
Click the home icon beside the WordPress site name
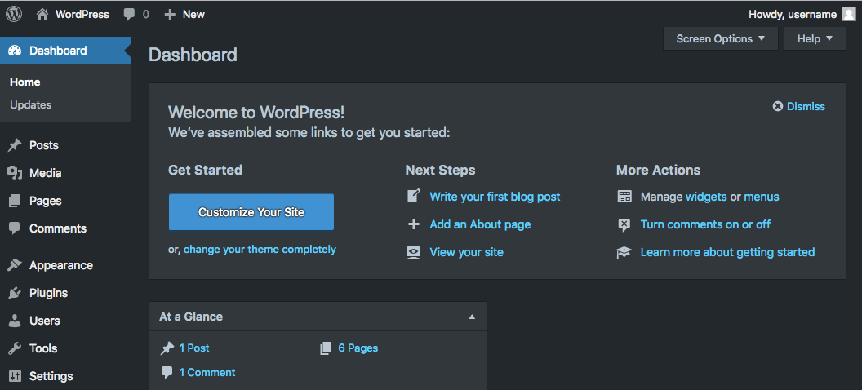click(x=42, y=14)
